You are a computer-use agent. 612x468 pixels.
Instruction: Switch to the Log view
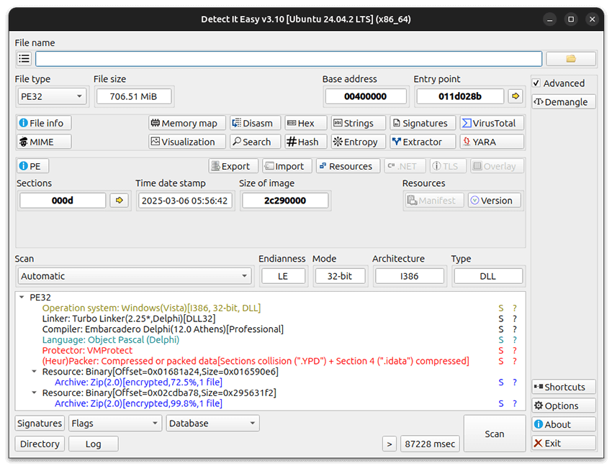[93, 444]
